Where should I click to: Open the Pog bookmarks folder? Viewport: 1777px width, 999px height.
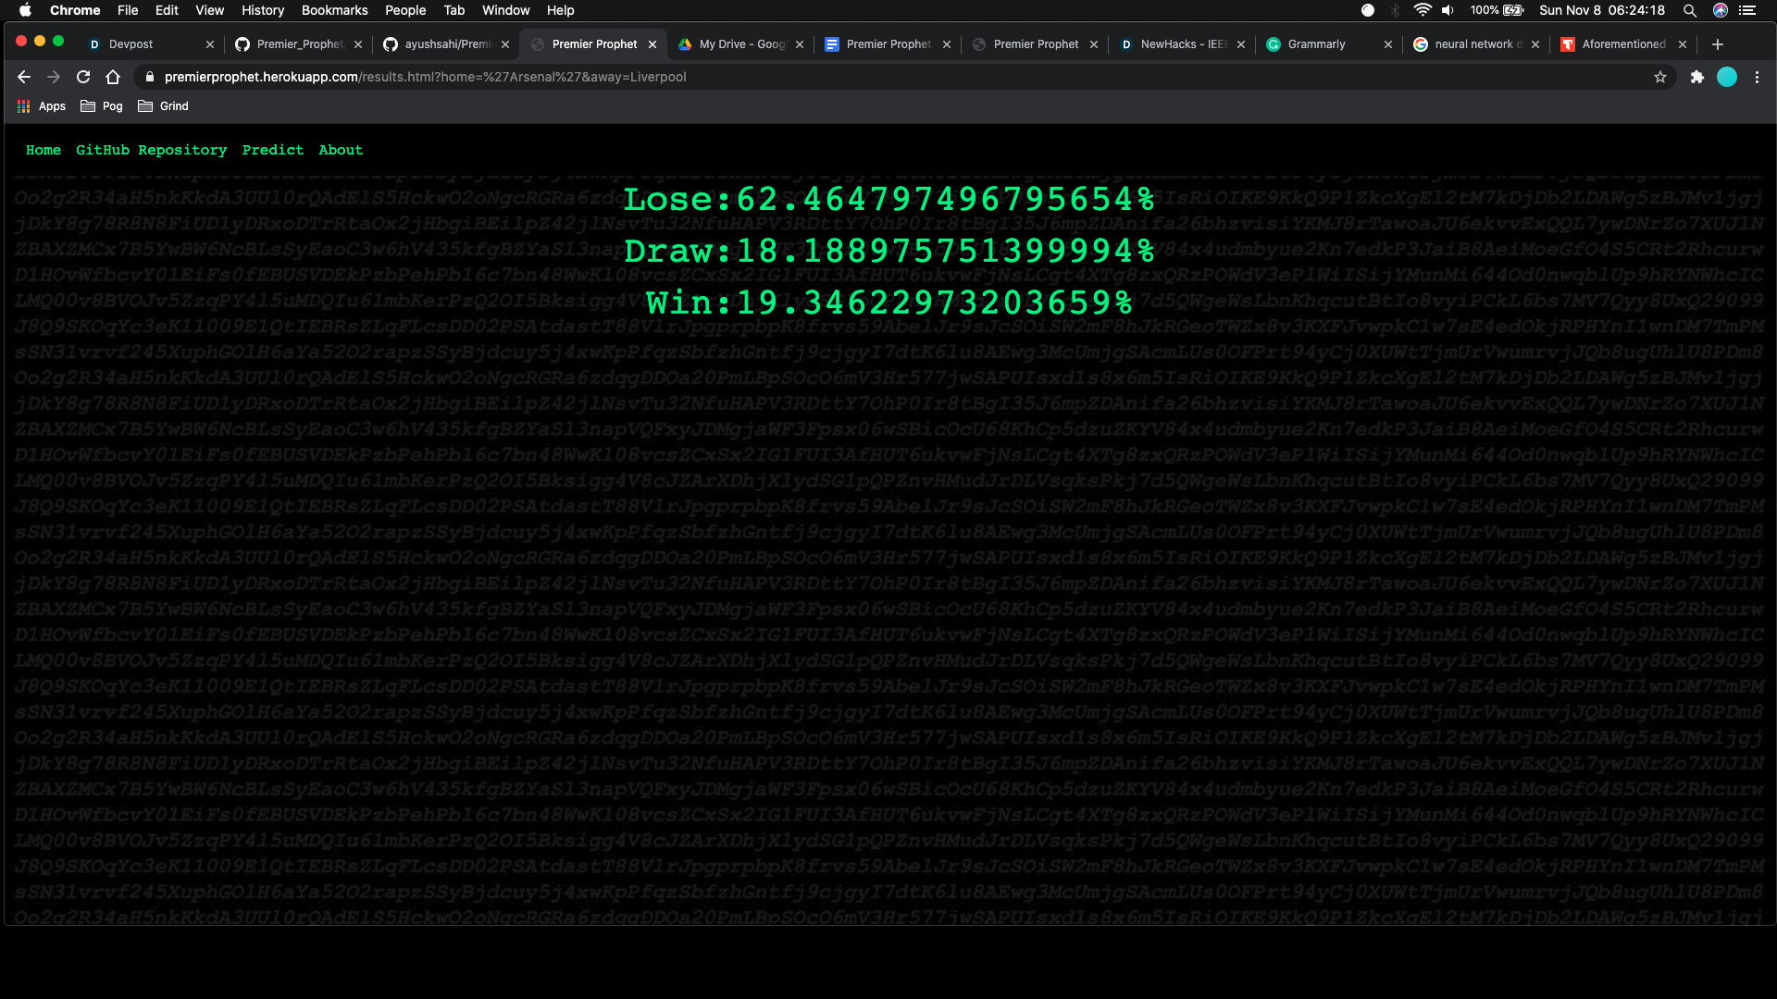click(x=102, y=106)
